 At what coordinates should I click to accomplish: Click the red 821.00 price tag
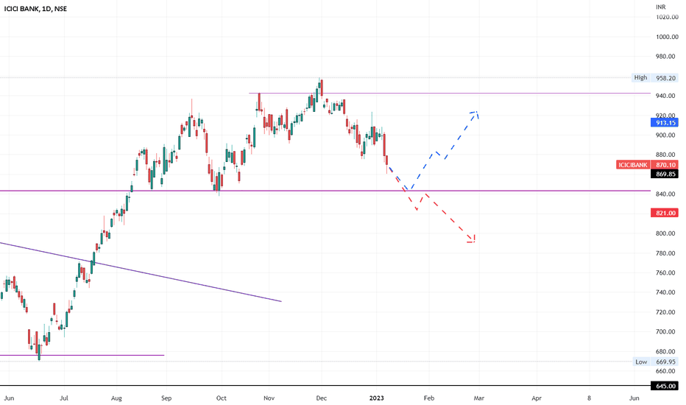pos(665,214)
